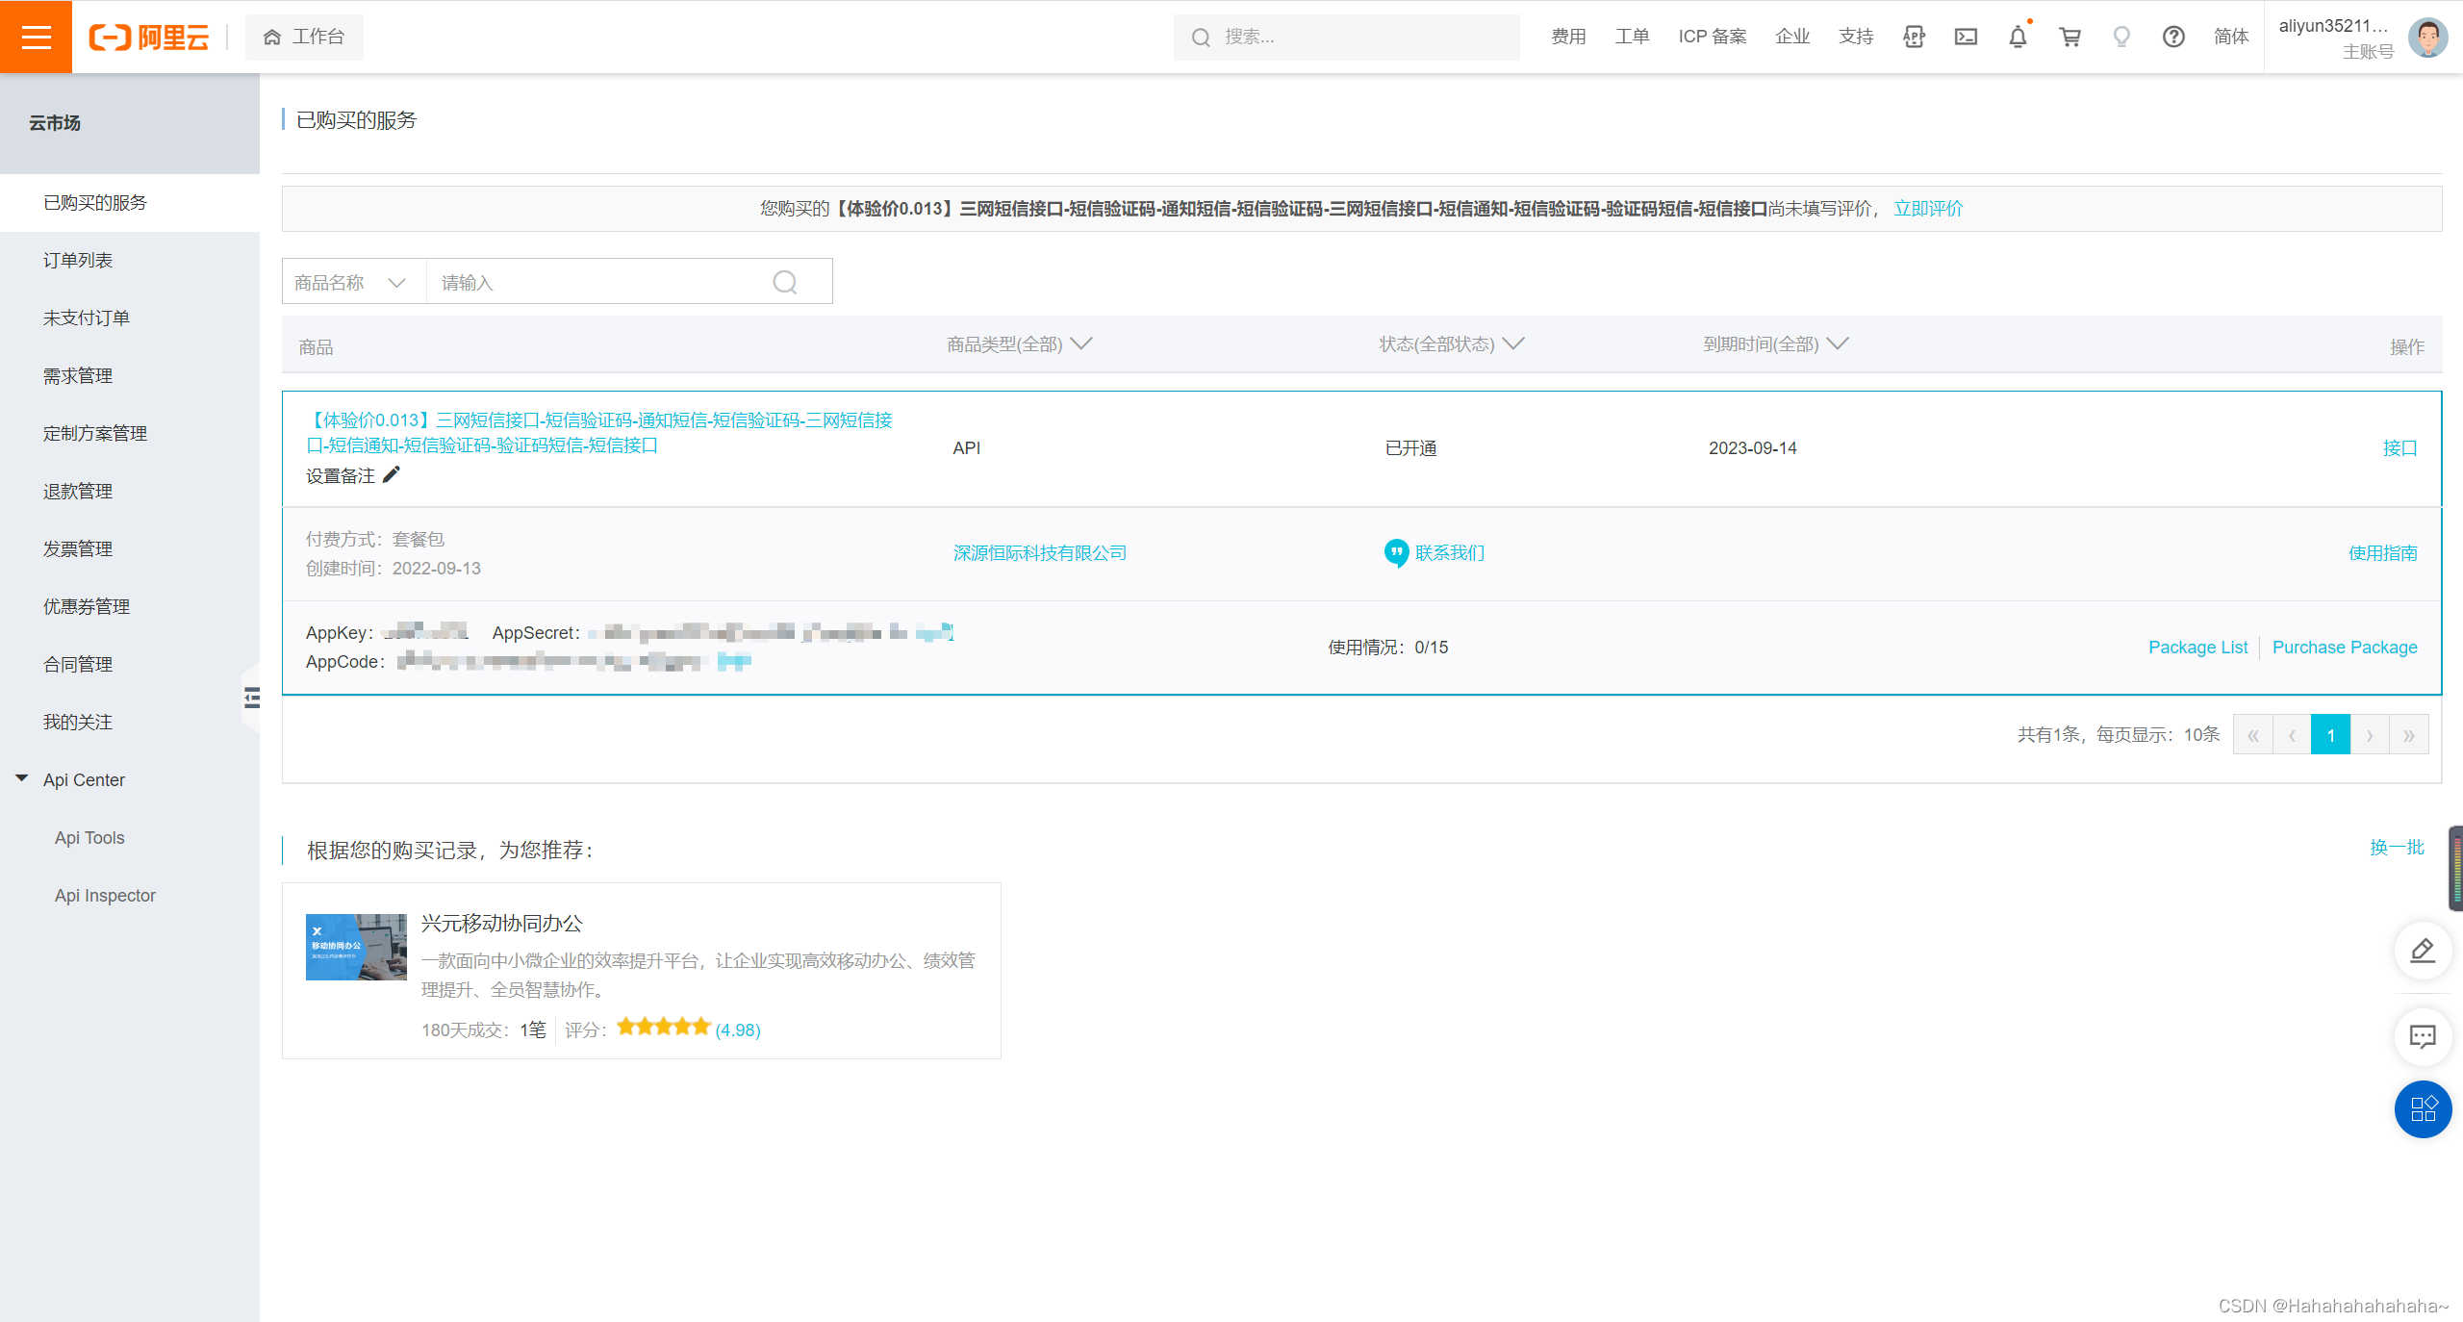Open the hamburger menu in the top-left corner
Viewport: 2463px width, 1322px height.
pos(36,37)
